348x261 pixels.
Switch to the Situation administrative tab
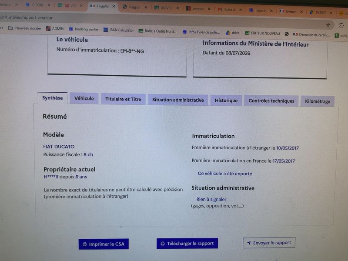[x=178, y=100]
